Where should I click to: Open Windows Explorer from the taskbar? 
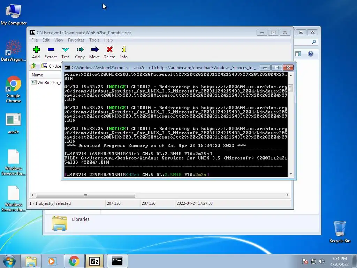pos(31,261)
